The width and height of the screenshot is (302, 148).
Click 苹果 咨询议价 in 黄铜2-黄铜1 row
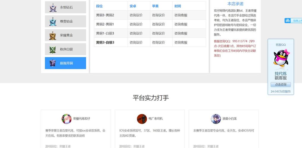158,24
